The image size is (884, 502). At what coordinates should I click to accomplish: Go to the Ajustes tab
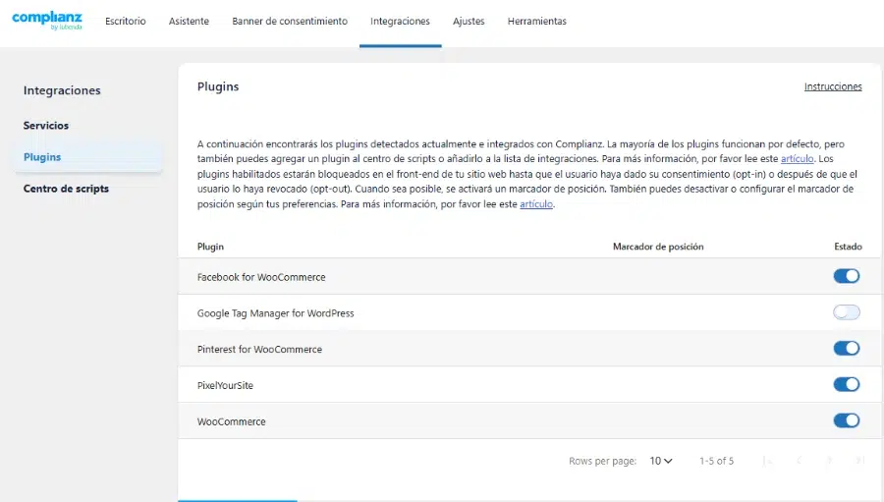[x=469, y=21]
